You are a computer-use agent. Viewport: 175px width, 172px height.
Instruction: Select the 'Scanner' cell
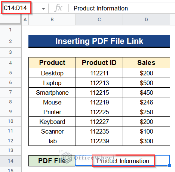pos(52,131)
